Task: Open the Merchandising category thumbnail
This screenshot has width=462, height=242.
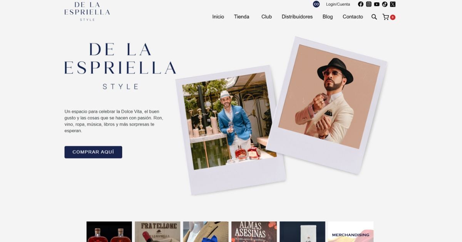Action: point(350,232)
